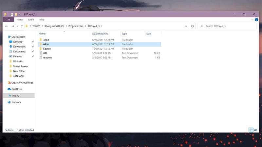Viewport: 262px width, 147px height.
Task: Go up one folder level
Action: point(22,26)
